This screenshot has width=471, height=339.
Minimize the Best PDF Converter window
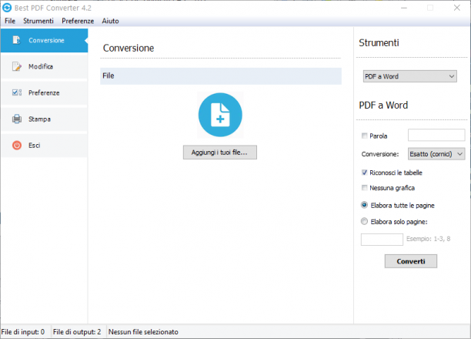coord(404,8)
